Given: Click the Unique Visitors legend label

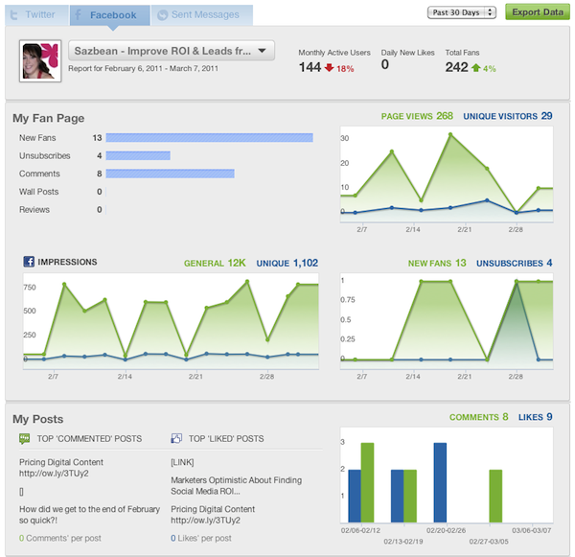Looking at the screenshot, I should pos(499,116).
